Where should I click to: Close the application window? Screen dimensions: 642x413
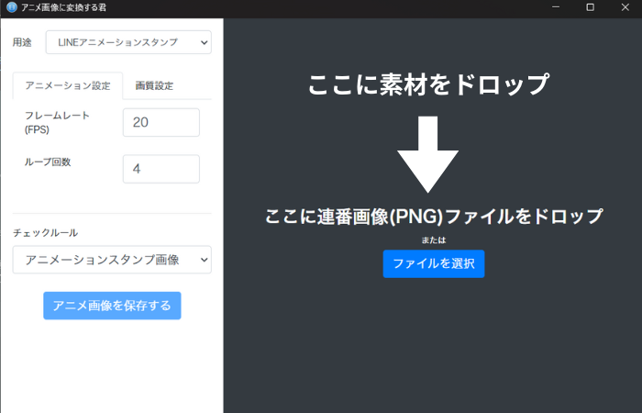[x=625, y=7]
